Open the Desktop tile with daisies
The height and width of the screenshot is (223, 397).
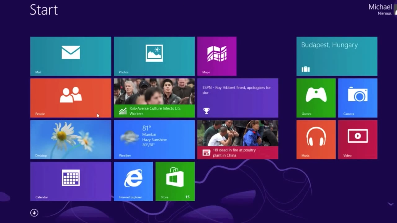71,140
